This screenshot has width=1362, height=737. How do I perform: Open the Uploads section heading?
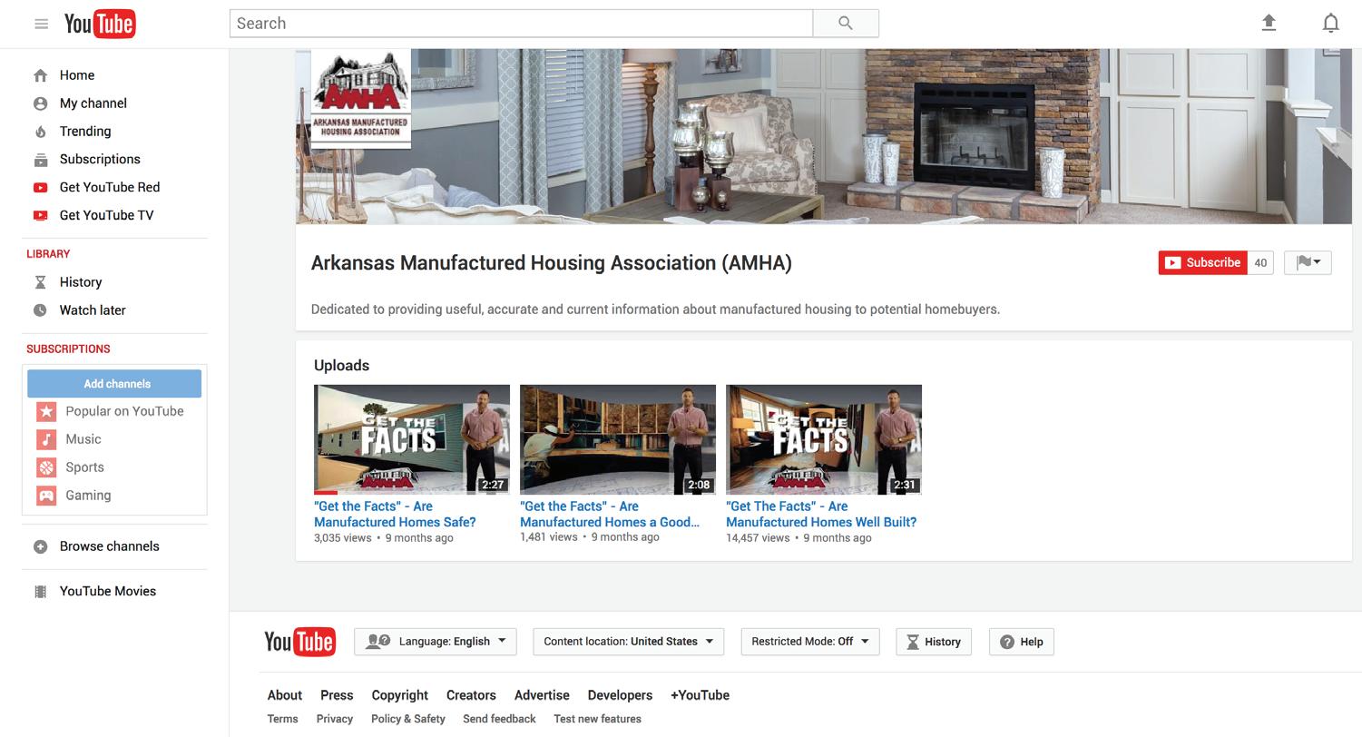point(341,366)
